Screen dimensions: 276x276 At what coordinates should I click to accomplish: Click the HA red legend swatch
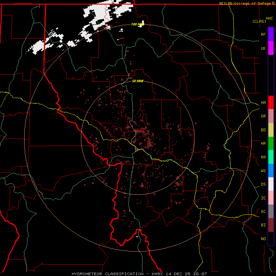point(271,102)
